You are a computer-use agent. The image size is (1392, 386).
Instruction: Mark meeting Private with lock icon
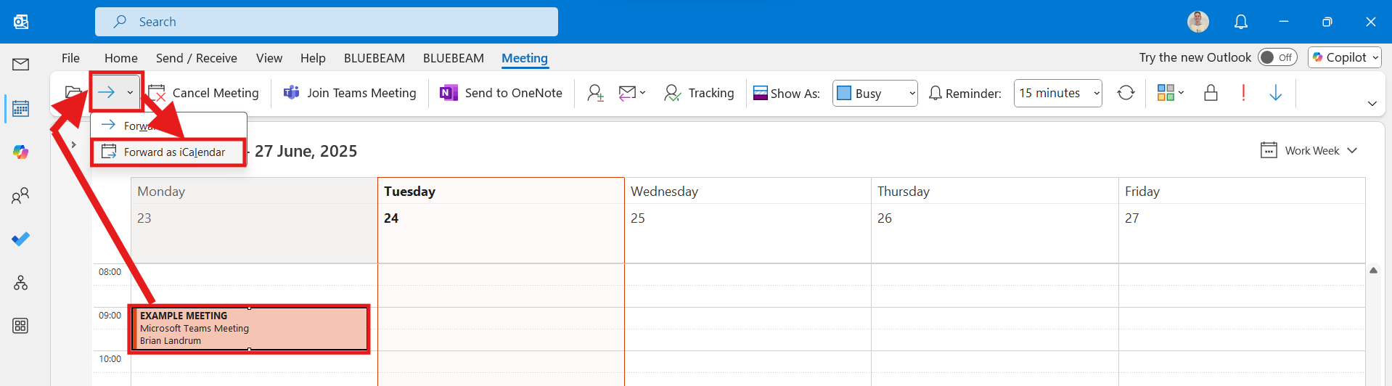coord(1211,93)
